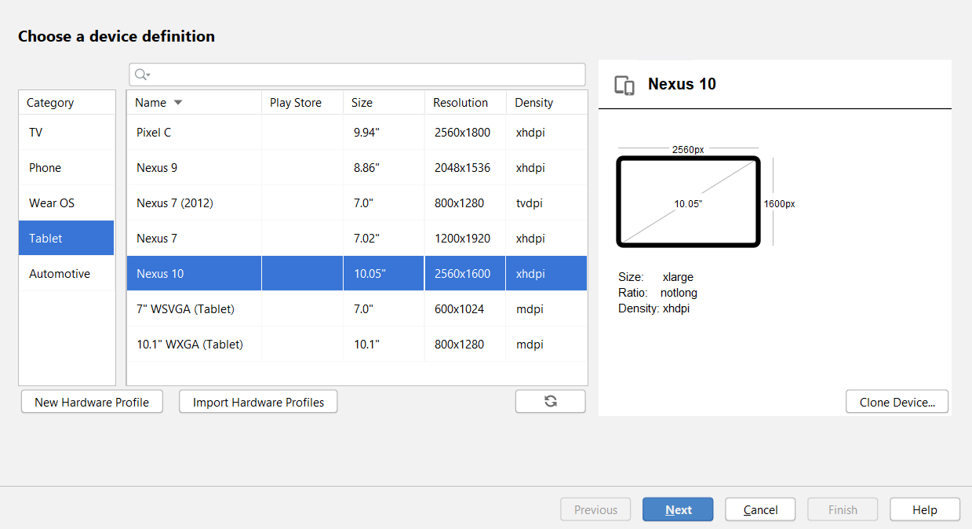Sort by Play Store column header
The image size is (972, 529).
(302, 103)
